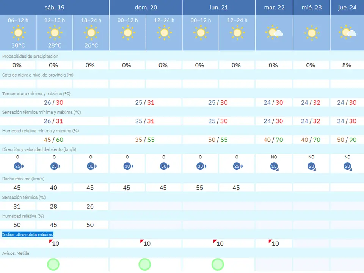Click the green warning circle for dom. 20

[144, 264]
